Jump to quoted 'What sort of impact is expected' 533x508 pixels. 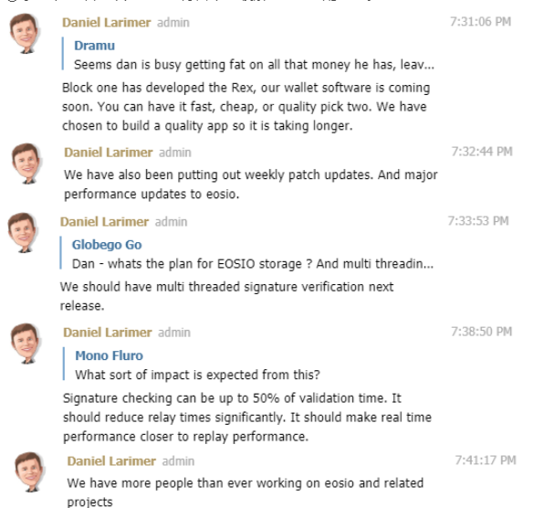[x=197, y=375]
